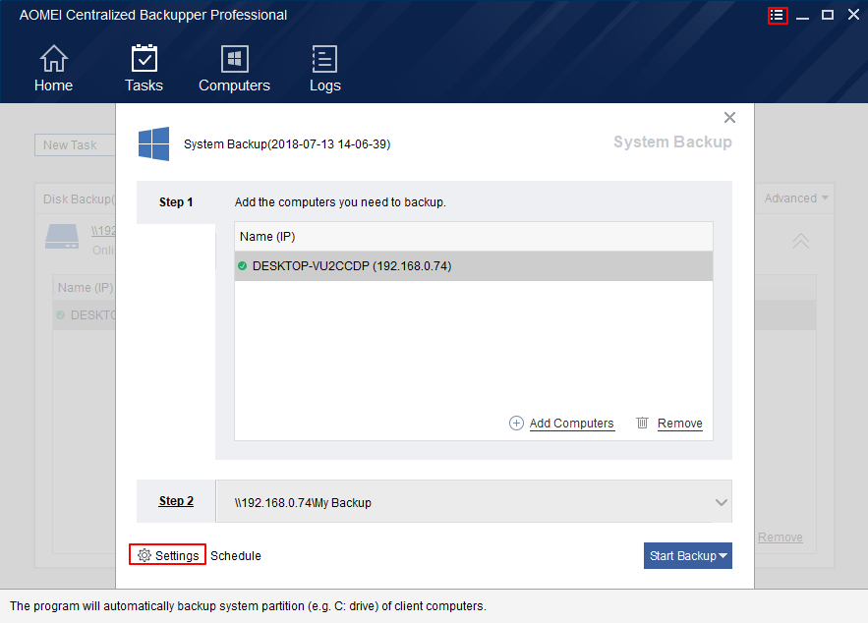Click the Settings gear icon
This screenshot has width=868, height=623.
pos(145,555)
